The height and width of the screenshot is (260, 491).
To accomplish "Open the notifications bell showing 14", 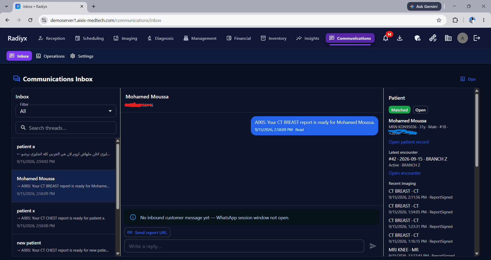I will [386, 38].
